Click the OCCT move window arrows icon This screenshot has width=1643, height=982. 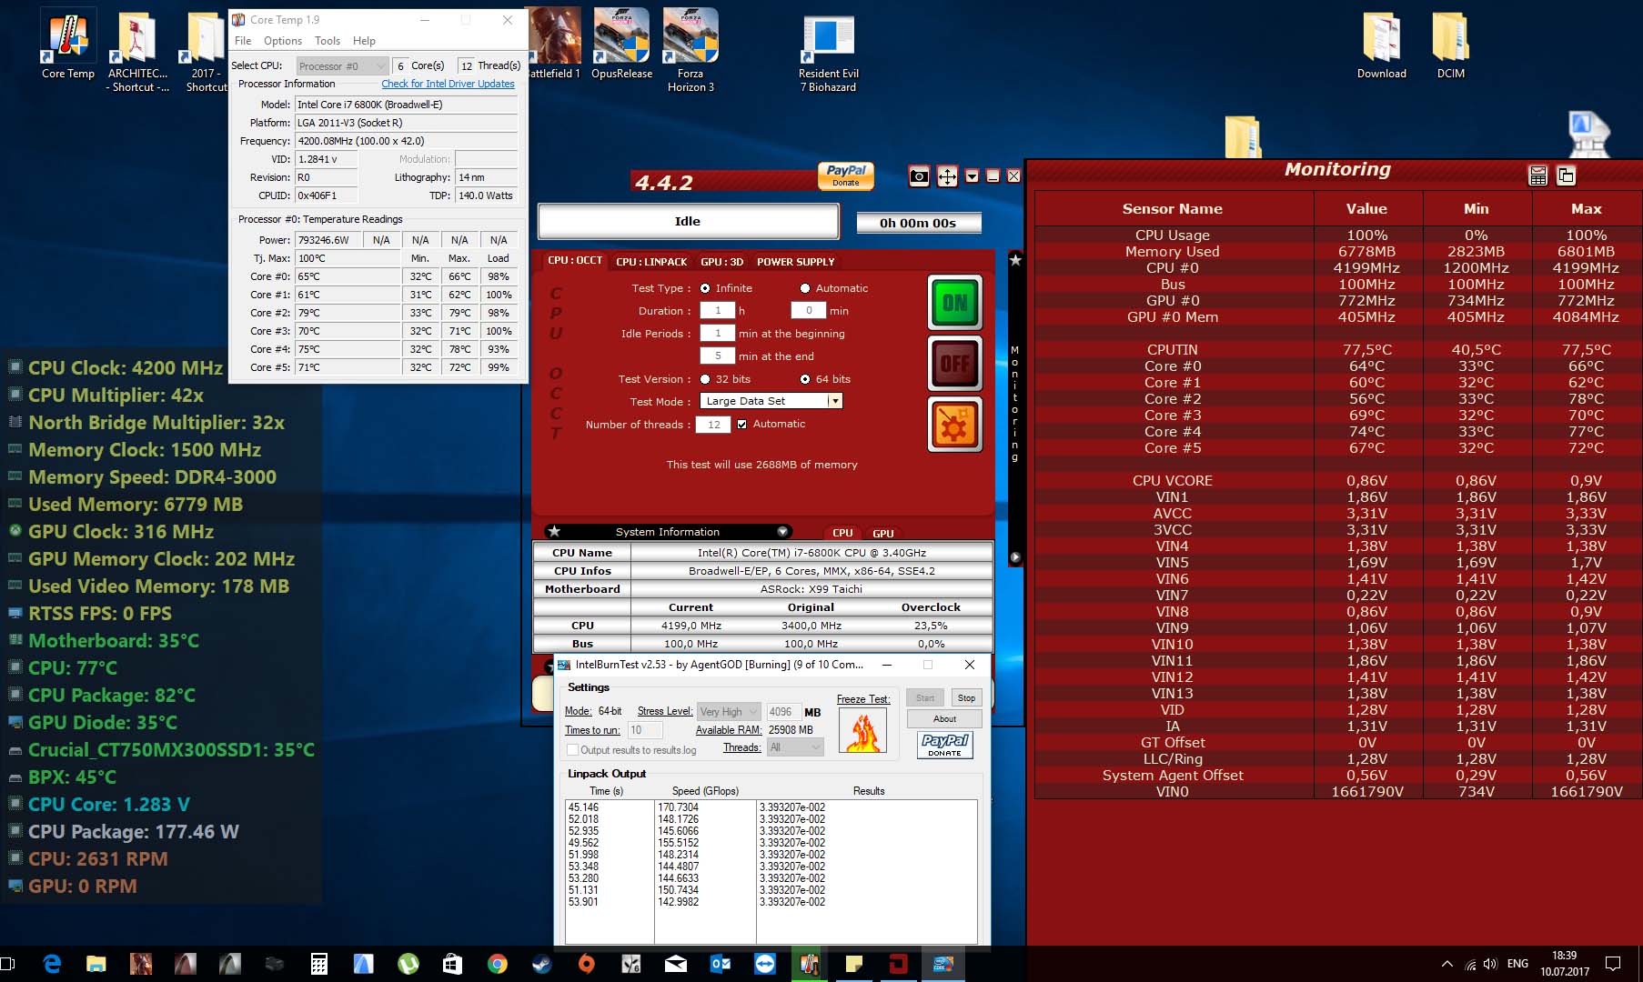click(x=947, y=176)
